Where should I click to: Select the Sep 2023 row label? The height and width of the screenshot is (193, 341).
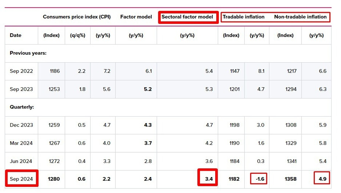point(22,89)
